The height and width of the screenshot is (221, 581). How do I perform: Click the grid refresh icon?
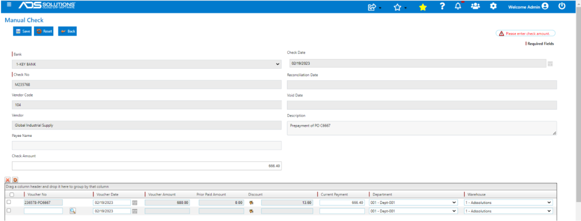(15, 180)
